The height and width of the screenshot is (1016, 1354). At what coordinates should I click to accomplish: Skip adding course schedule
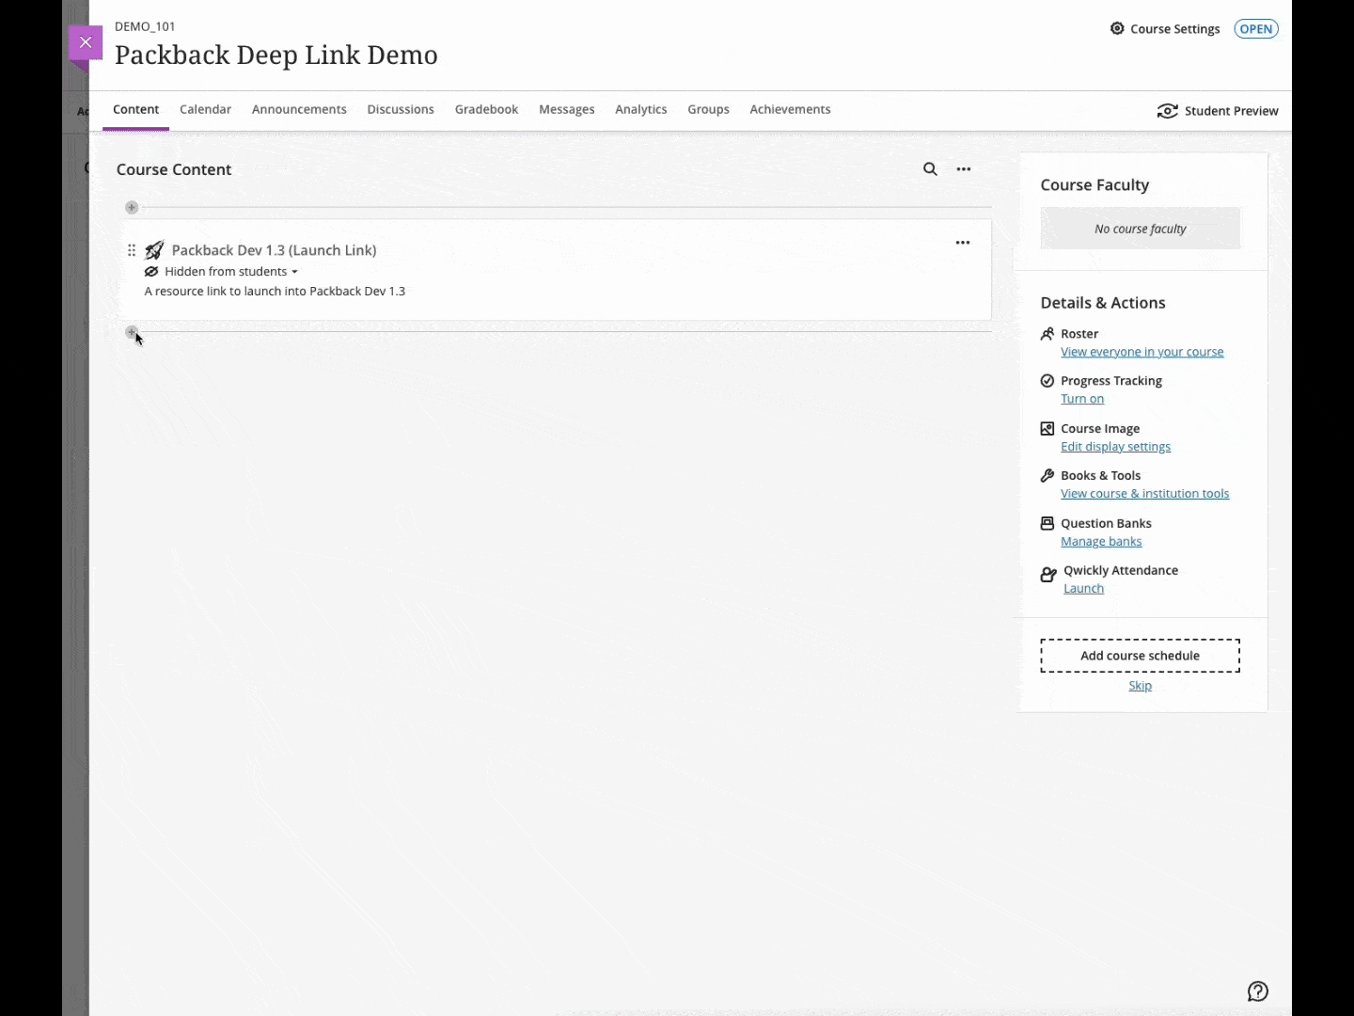click(1140, 686)
